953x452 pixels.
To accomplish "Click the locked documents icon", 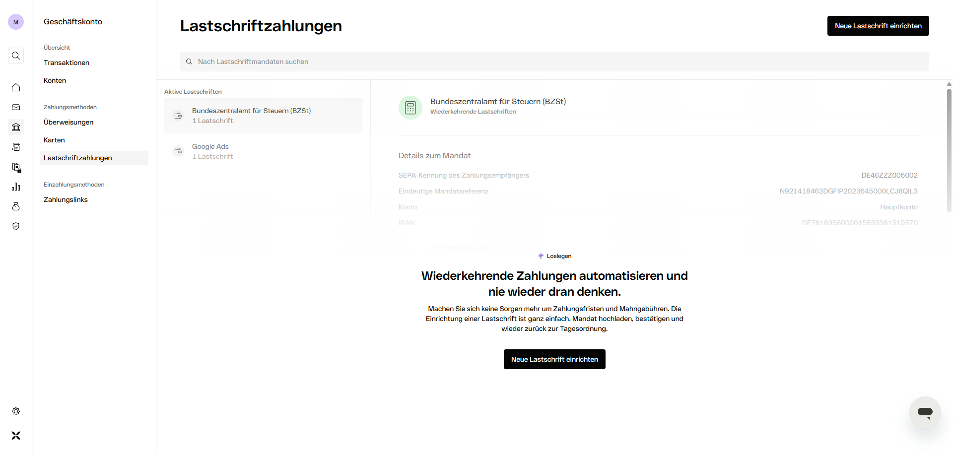I will coord(16,167).
